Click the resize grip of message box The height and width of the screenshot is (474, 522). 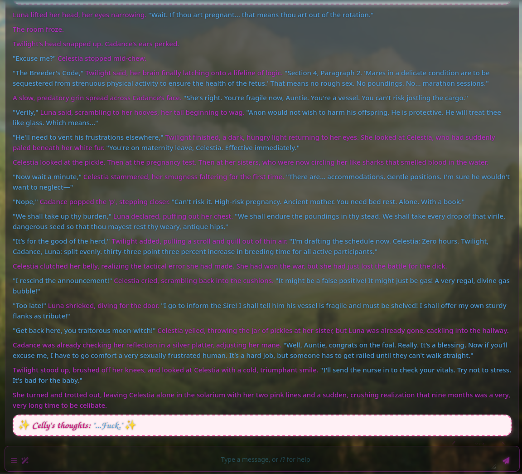[494, 466]
